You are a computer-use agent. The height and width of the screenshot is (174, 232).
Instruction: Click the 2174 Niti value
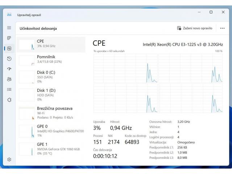click(113, 142)
